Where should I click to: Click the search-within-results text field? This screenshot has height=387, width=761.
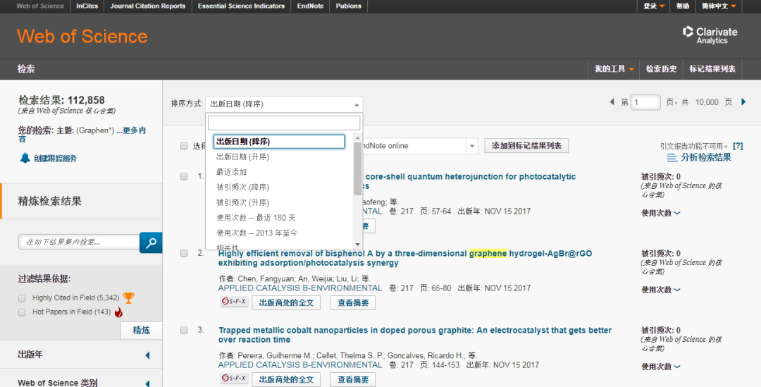79,242
